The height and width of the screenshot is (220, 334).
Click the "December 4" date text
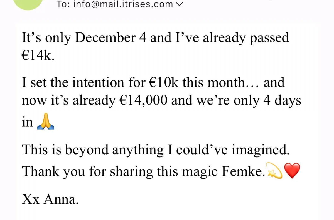(111, 38)
